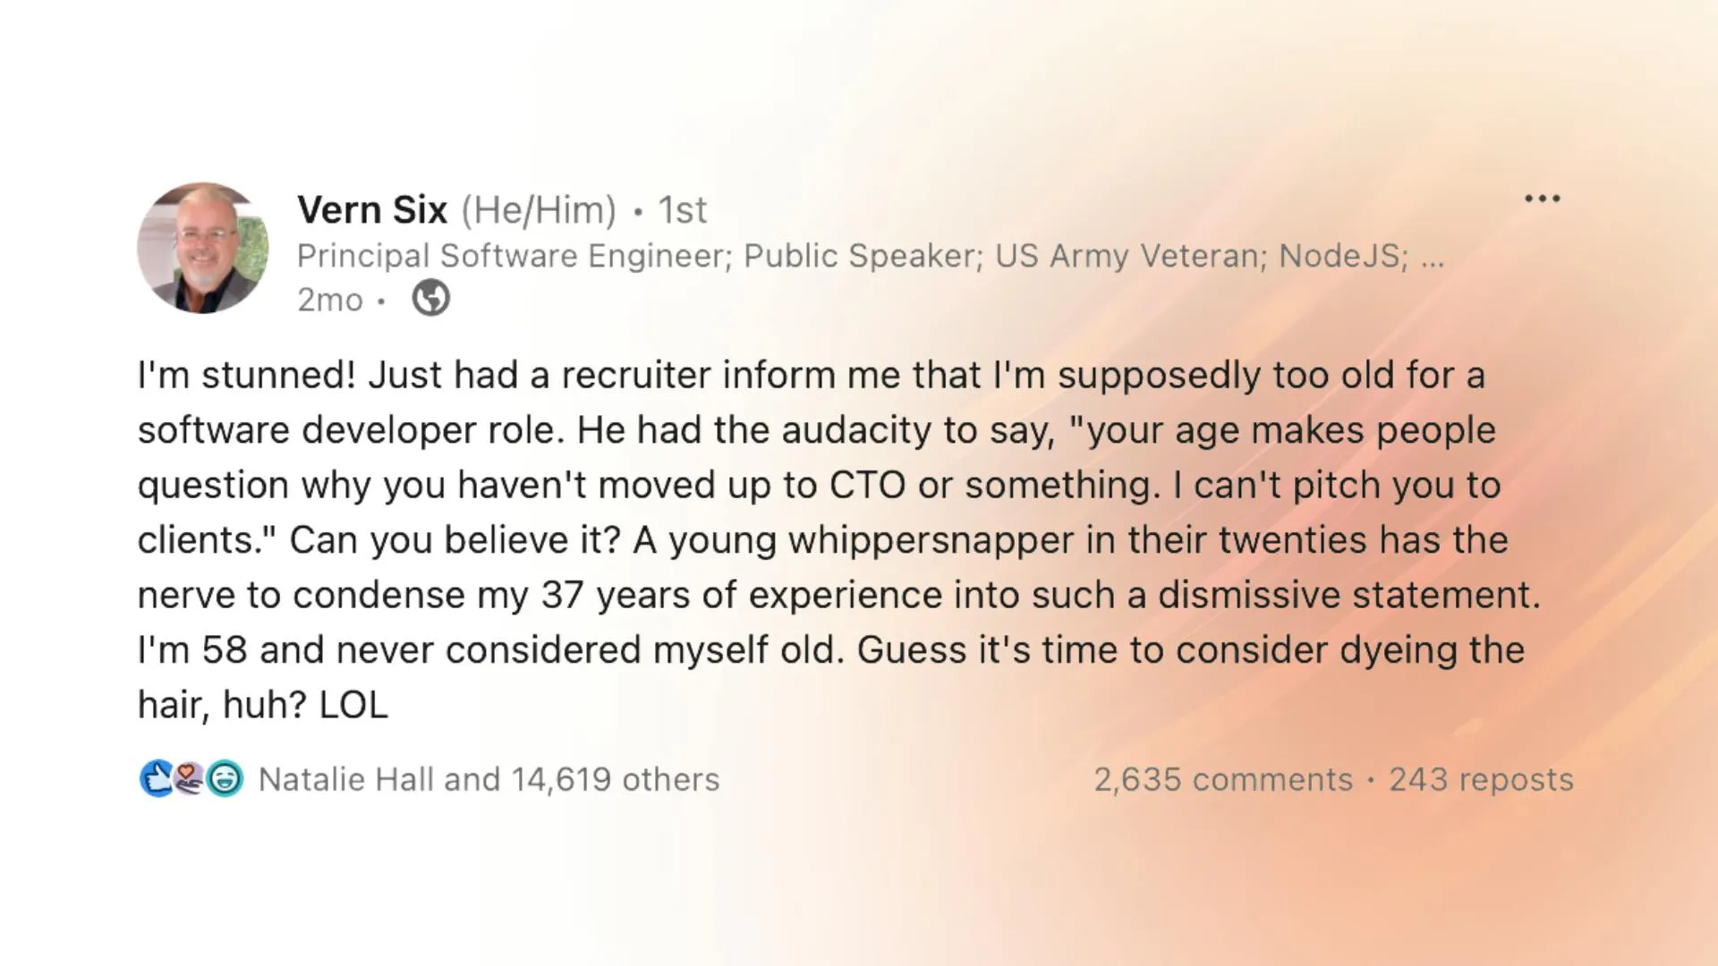1718x966 pixels.
Task: Open "Natalie Hall and 14,619 others" reactions list
Action: click(489, 780)
